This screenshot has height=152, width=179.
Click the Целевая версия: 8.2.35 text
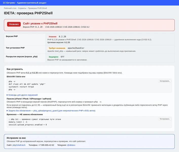59,42
